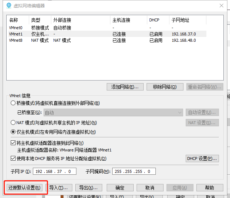Click subnet address 192.168.37.0 cell
The image size is (230, 198).
tap(184, 34)
